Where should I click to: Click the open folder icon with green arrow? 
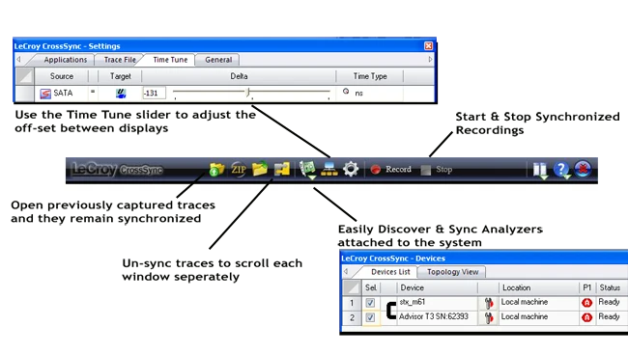click(260, 169)
